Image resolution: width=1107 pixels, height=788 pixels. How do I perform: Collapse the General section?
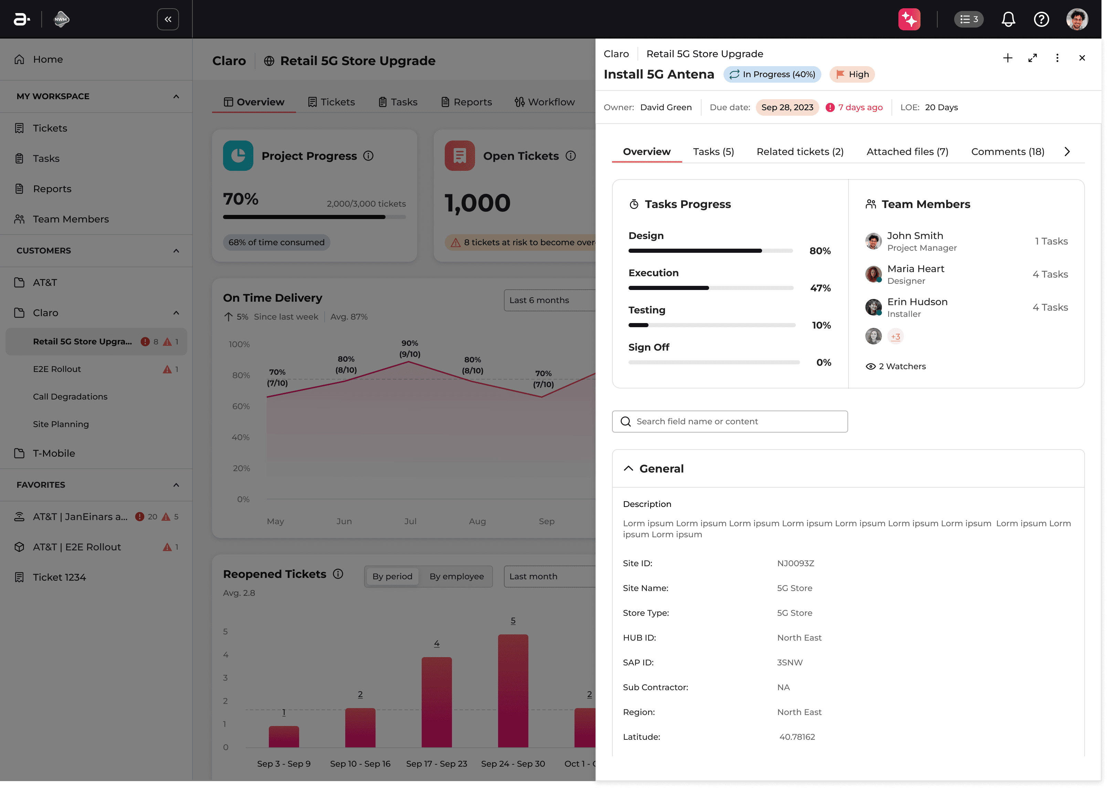pyautogui.click(x=629, y=468)
